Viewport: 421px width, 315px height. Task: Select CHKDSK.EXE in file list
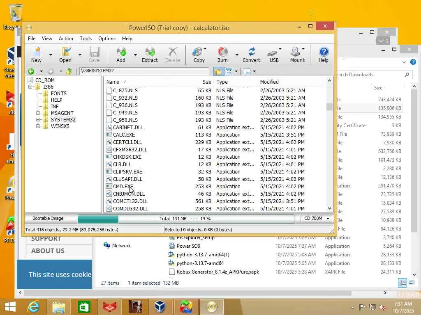tap(127, 157)
